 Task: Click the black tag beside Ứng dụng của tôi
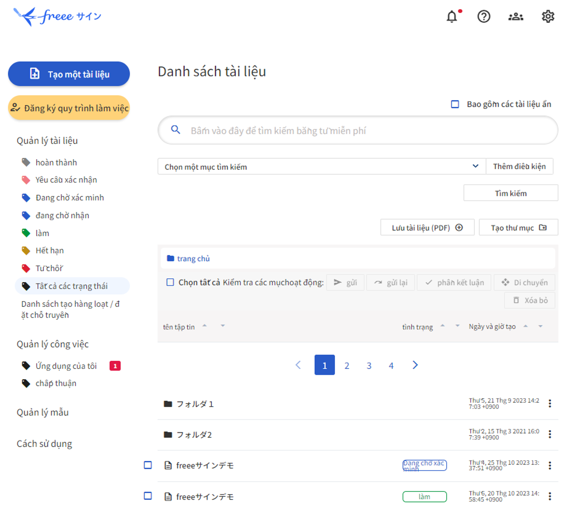(x=26, y=366)
